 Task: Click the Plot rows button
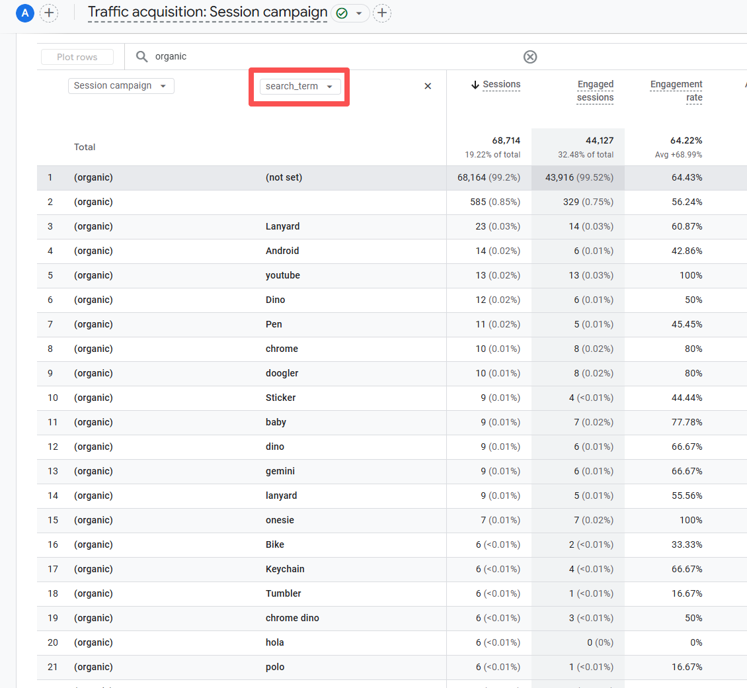point(77,57)
